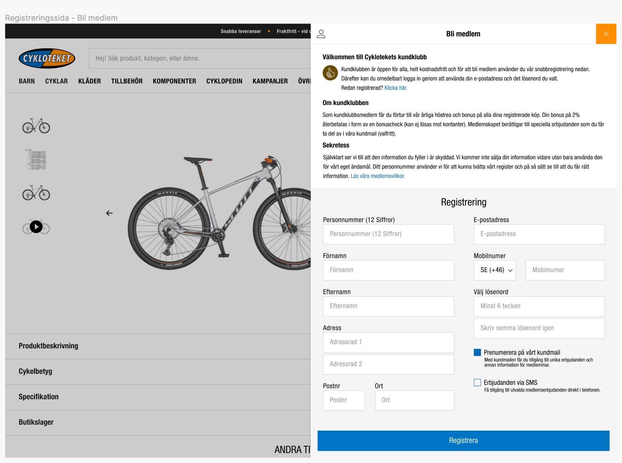Enable Erbjudanden via SMS checkbox

(x=477, y=383)
